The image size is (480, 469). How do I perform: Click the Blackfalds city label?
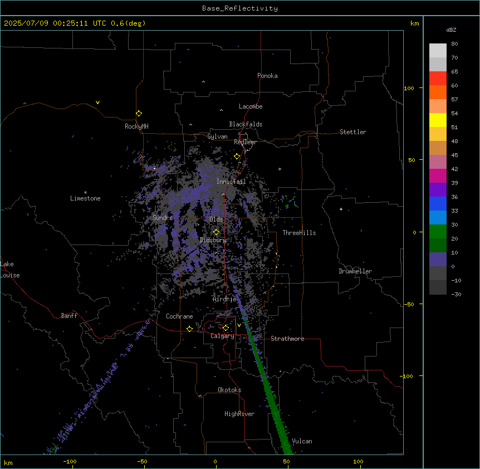pos(246,124)
